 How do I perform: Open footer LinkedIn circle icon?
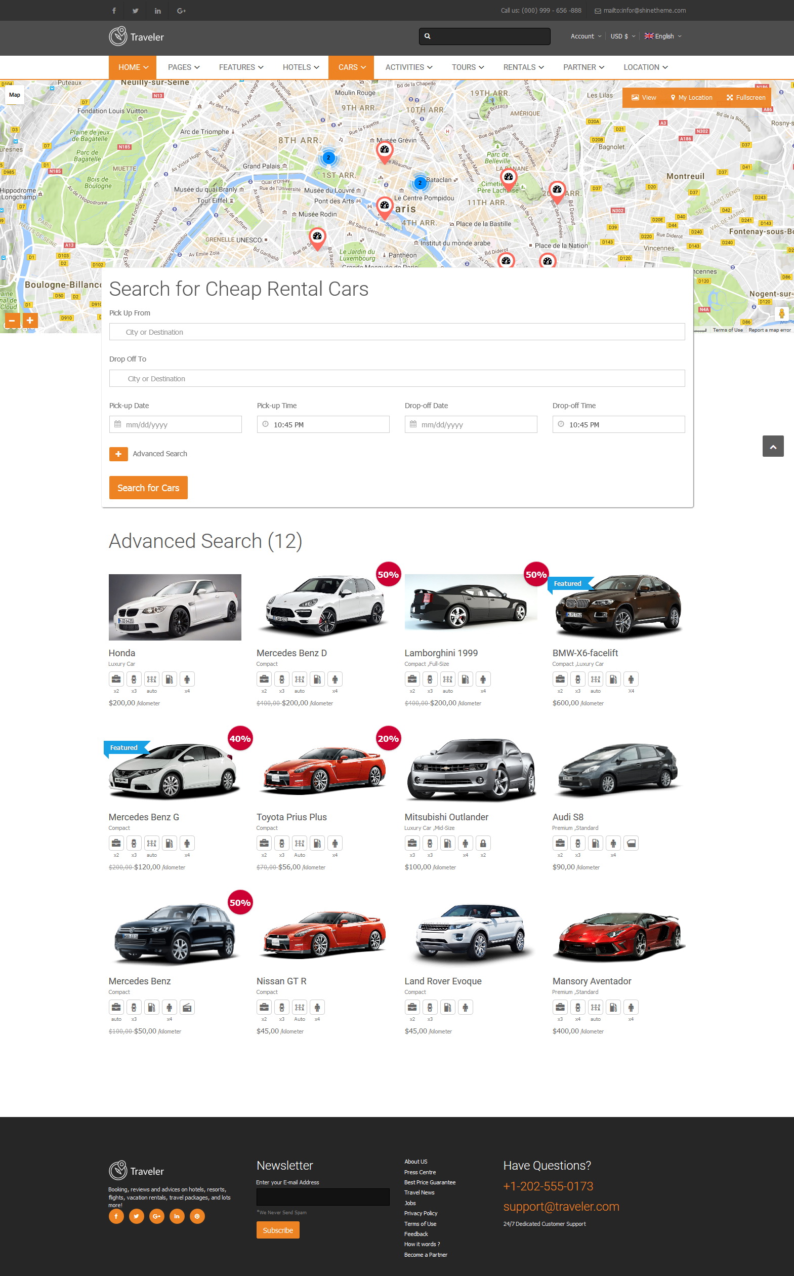coord(177,1216)
